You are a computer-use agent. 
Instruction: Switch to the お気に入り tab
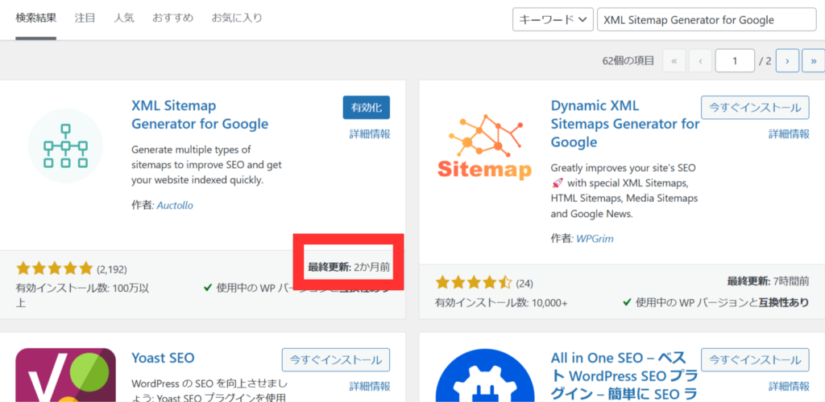[x=237, y=18]
